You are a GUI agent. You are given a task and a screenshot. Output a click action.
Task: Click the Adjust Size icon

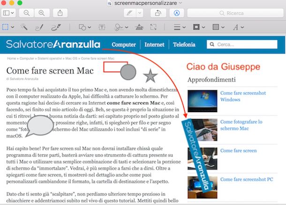tap(153, 27)
